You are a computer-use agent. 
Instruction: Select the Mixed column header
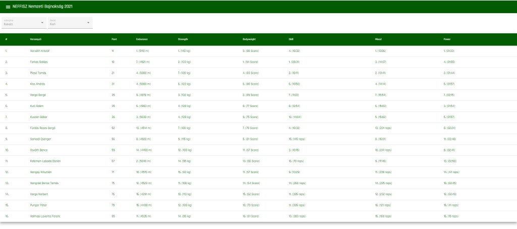coord(378,39)
